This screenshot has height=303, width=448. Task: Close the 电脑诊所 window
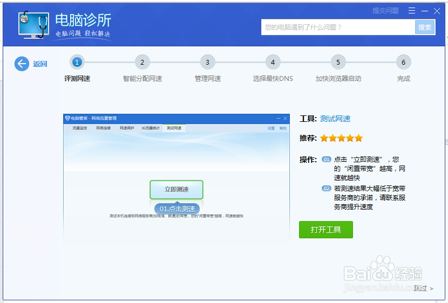[x=437, y=11]
